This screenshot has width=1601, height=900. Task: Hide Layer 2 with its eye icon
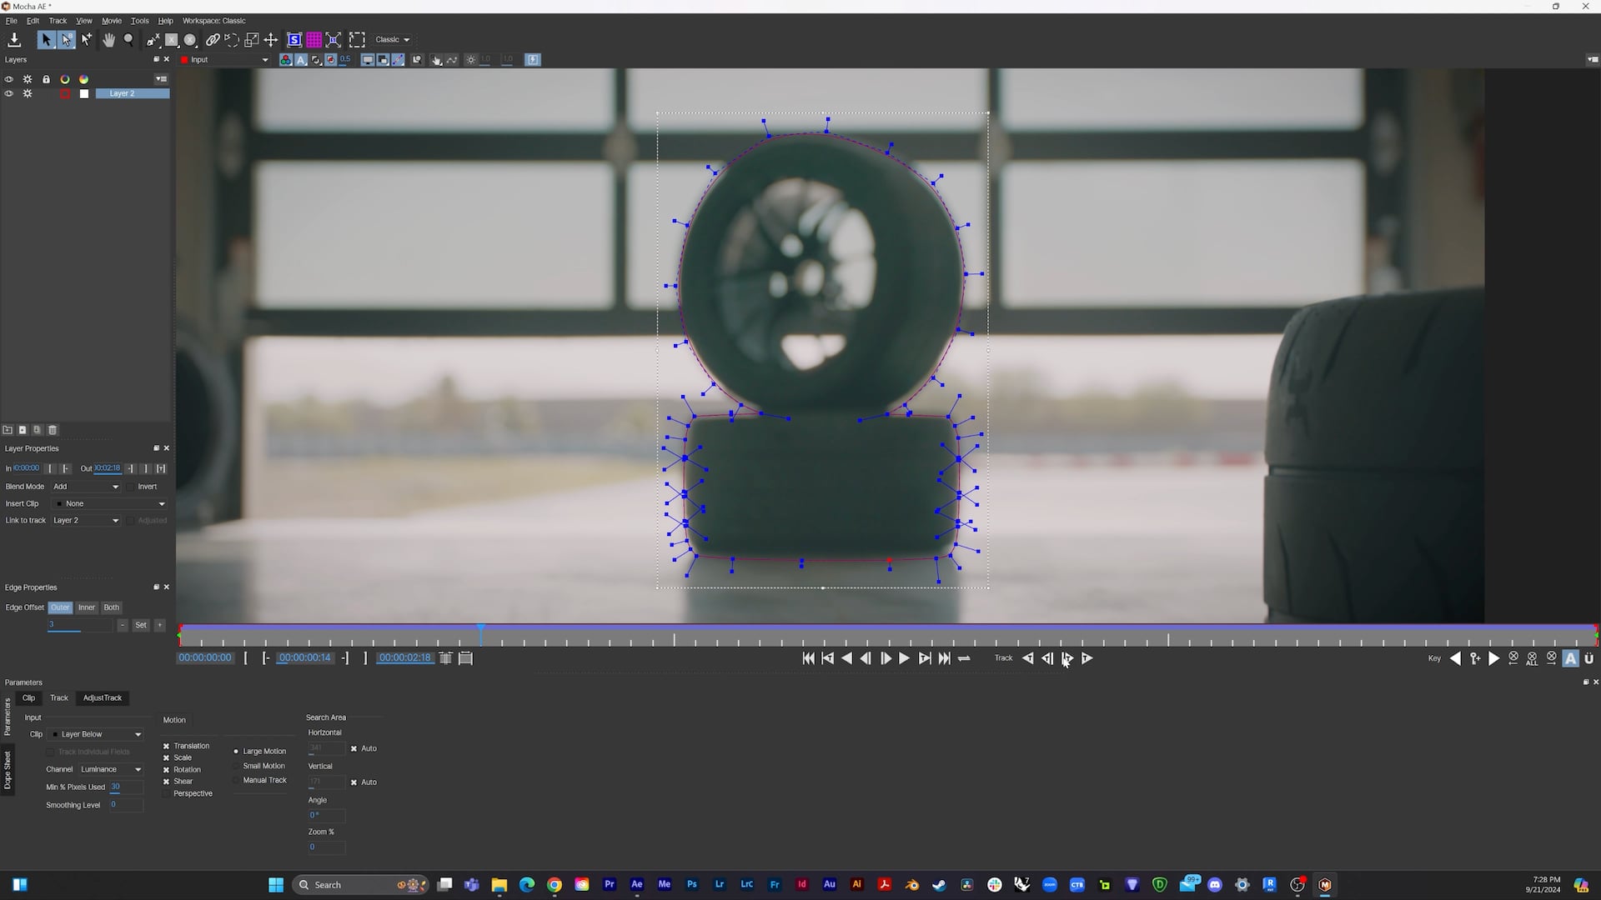[x=8, y=93]
